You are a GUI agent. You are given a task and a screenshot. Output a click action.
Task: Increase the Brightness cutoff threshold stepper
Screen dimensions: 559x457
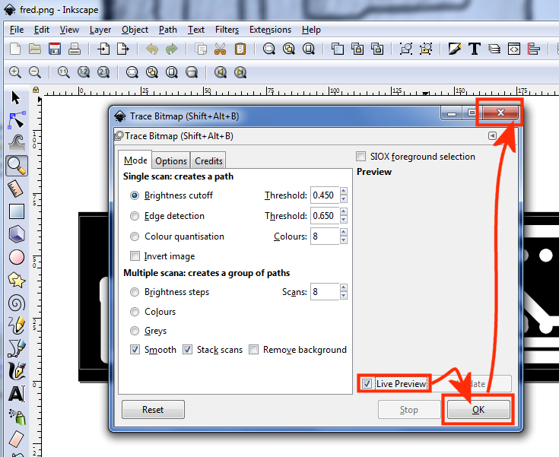(x=344, y=192)
